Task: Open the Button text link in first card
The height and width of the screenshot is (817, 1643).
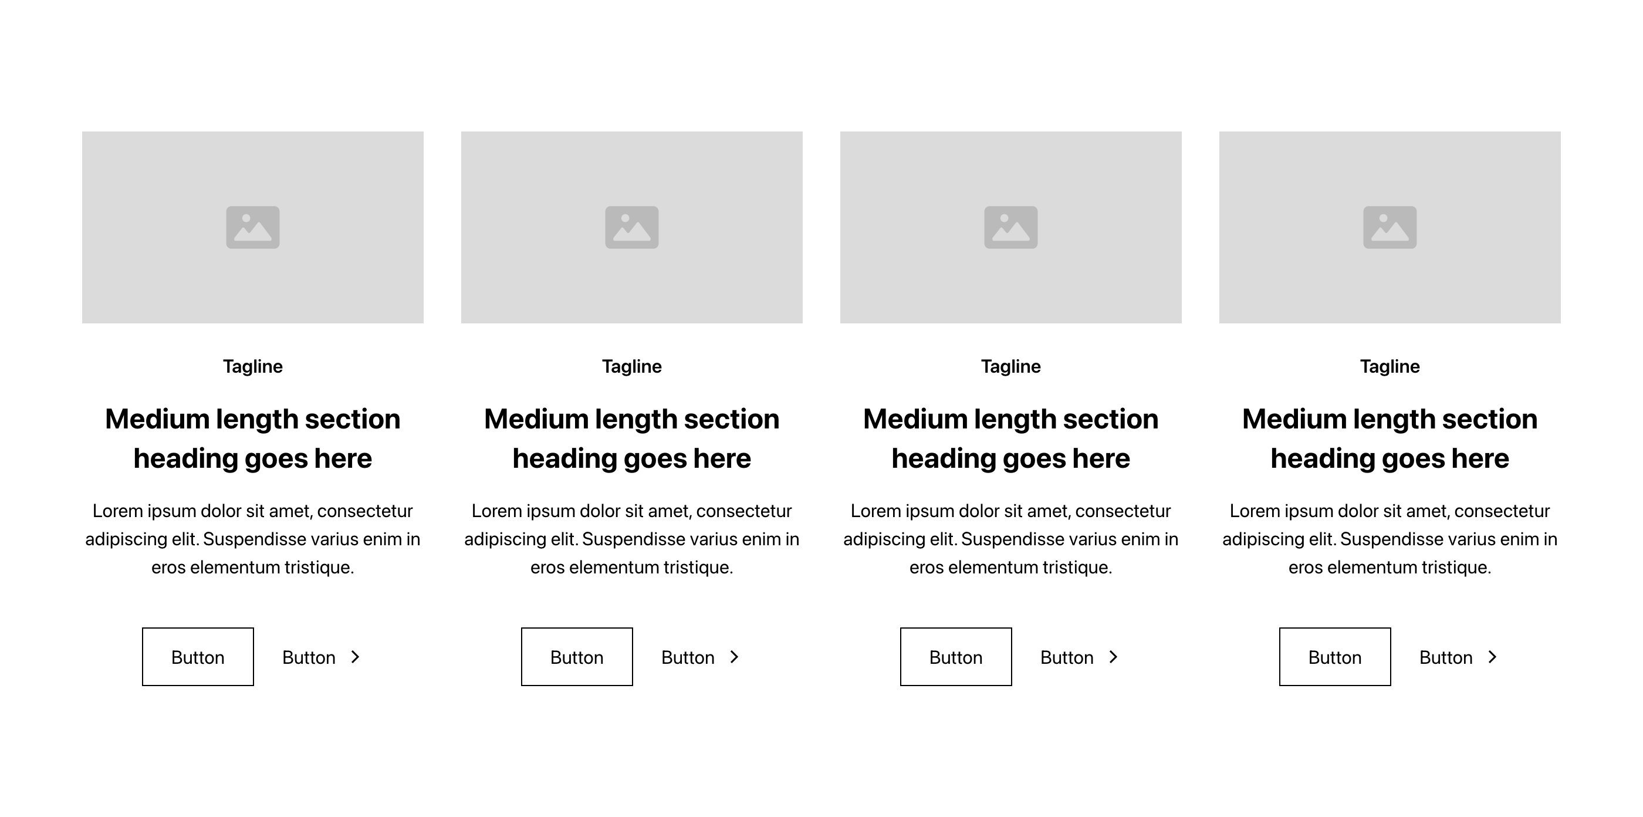Action: click(322, 657)
